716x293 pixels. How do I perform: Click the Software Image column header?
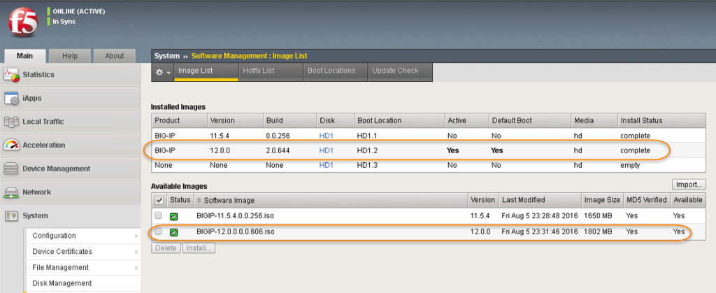pos(331,201)
